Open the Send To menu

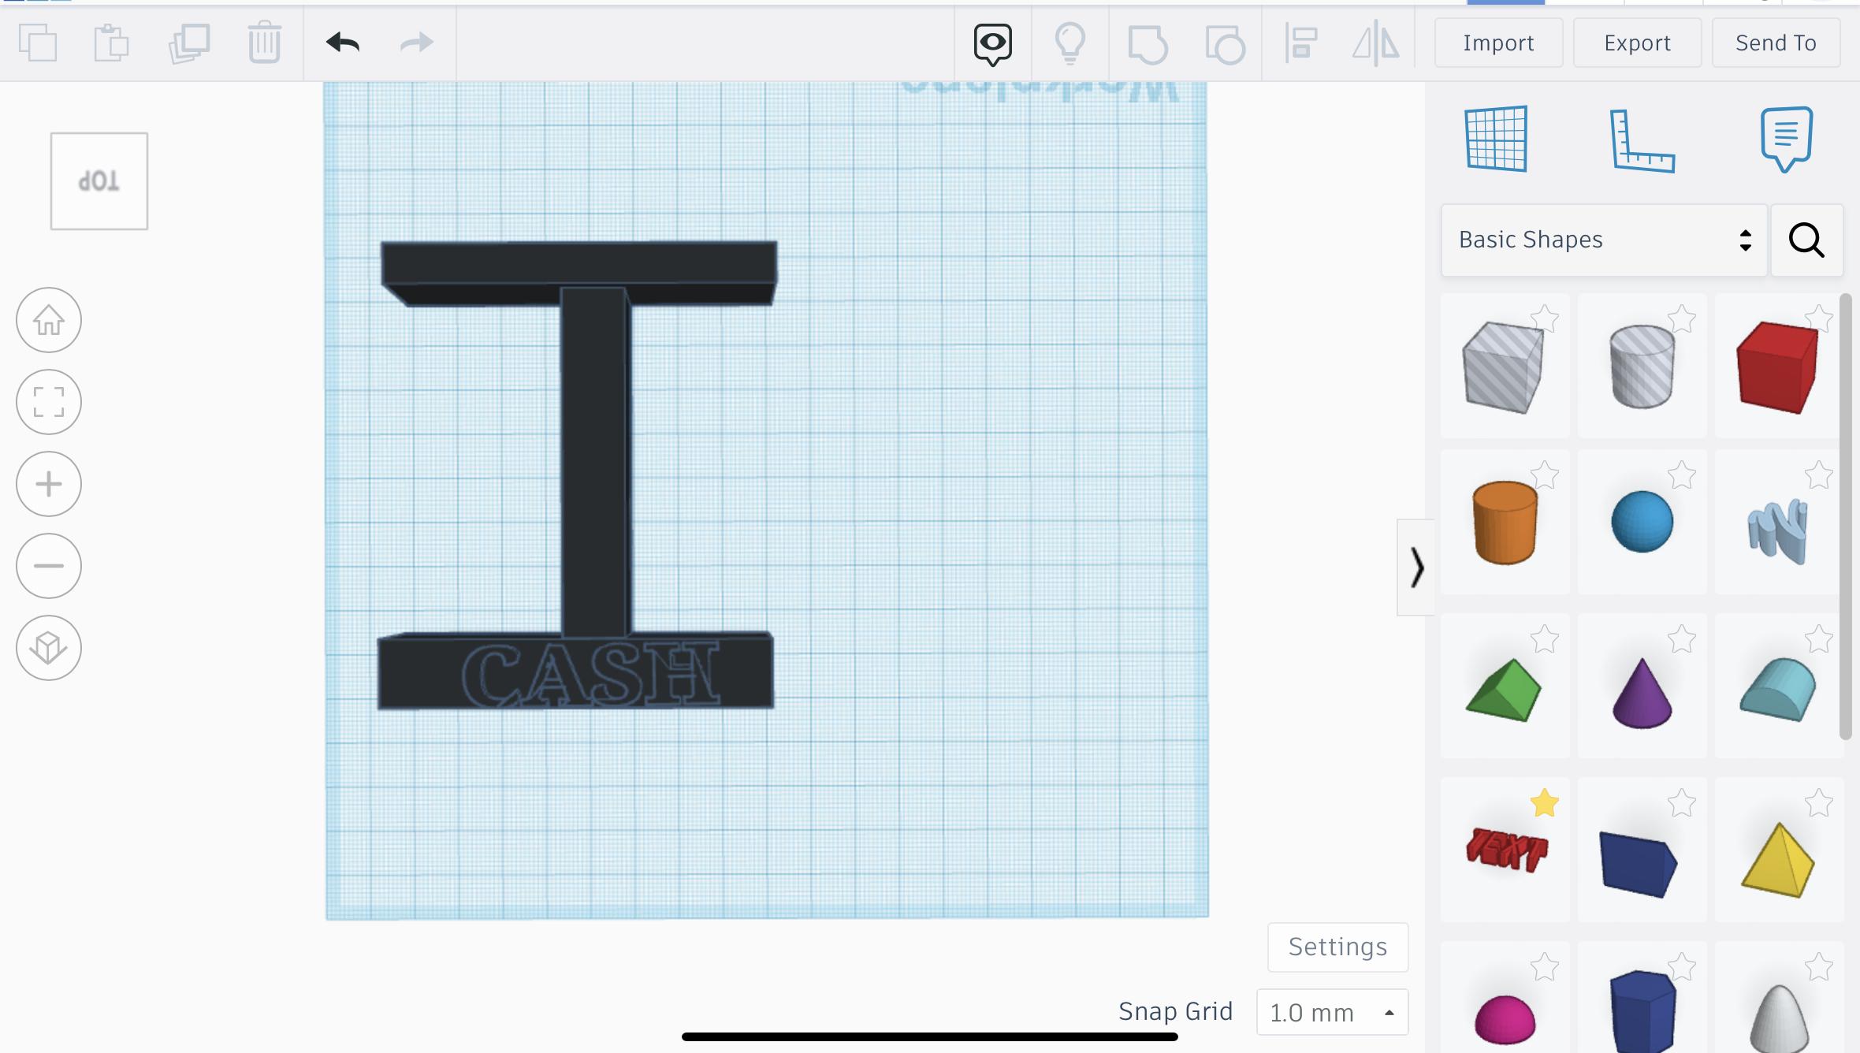(x=1776, y=43)
